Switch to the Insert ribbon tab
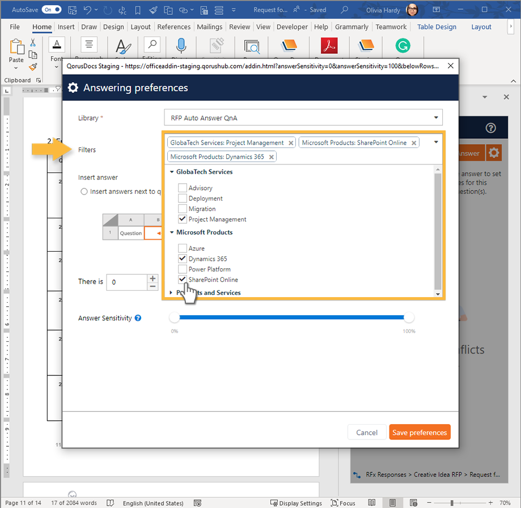Screen dimensions: 521x508 [66, 27]
